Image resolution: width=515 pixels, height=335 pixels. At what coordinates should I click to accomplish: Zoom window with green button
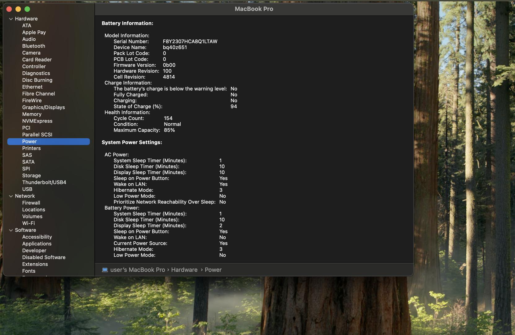27,9
